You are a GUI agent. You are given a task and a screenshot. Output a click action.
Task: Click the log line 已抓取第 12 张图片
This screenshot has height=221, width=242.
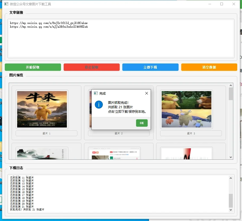coord(22,180)
